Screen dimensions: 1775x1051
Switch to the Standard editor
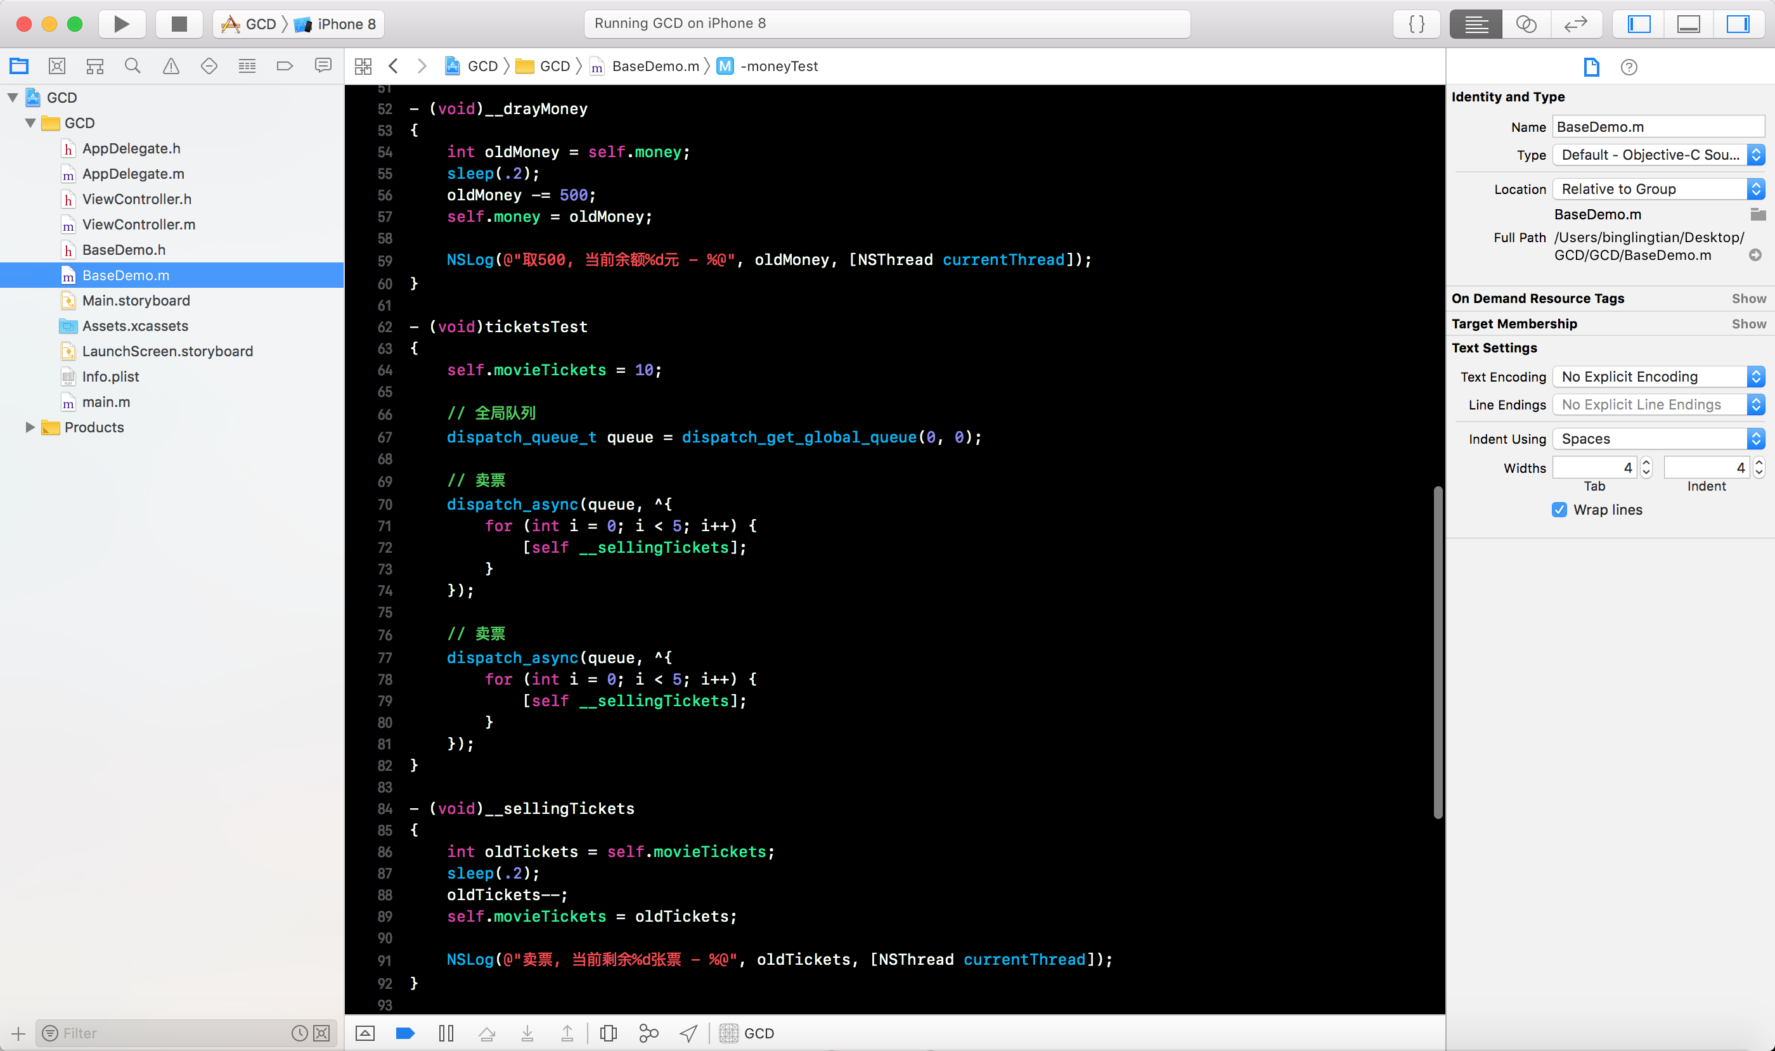click(1476, 24)
